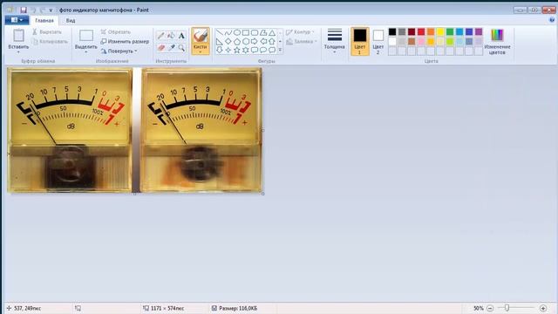Activate Цвет 1 foreground color
Screen dimensions: 558x314
[360, 41]
